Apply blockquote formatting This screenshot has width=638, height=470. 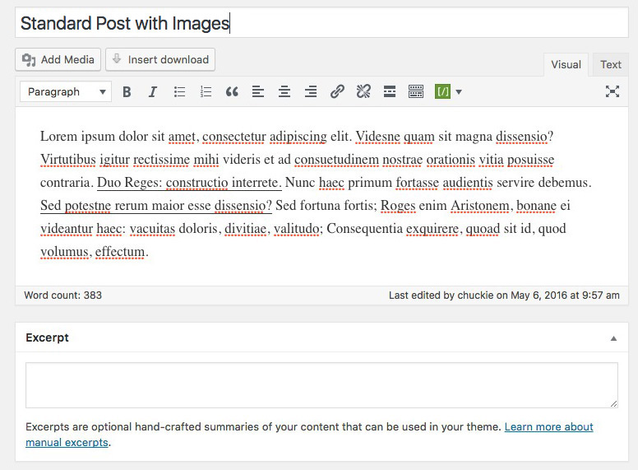tap(232, 92)
